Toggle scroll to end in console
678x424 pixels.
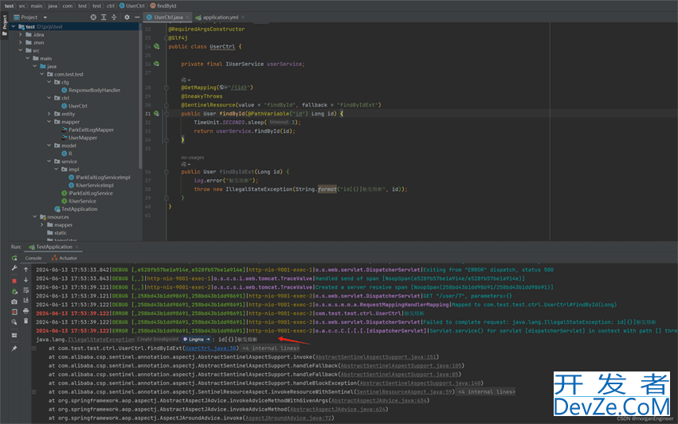26,301
